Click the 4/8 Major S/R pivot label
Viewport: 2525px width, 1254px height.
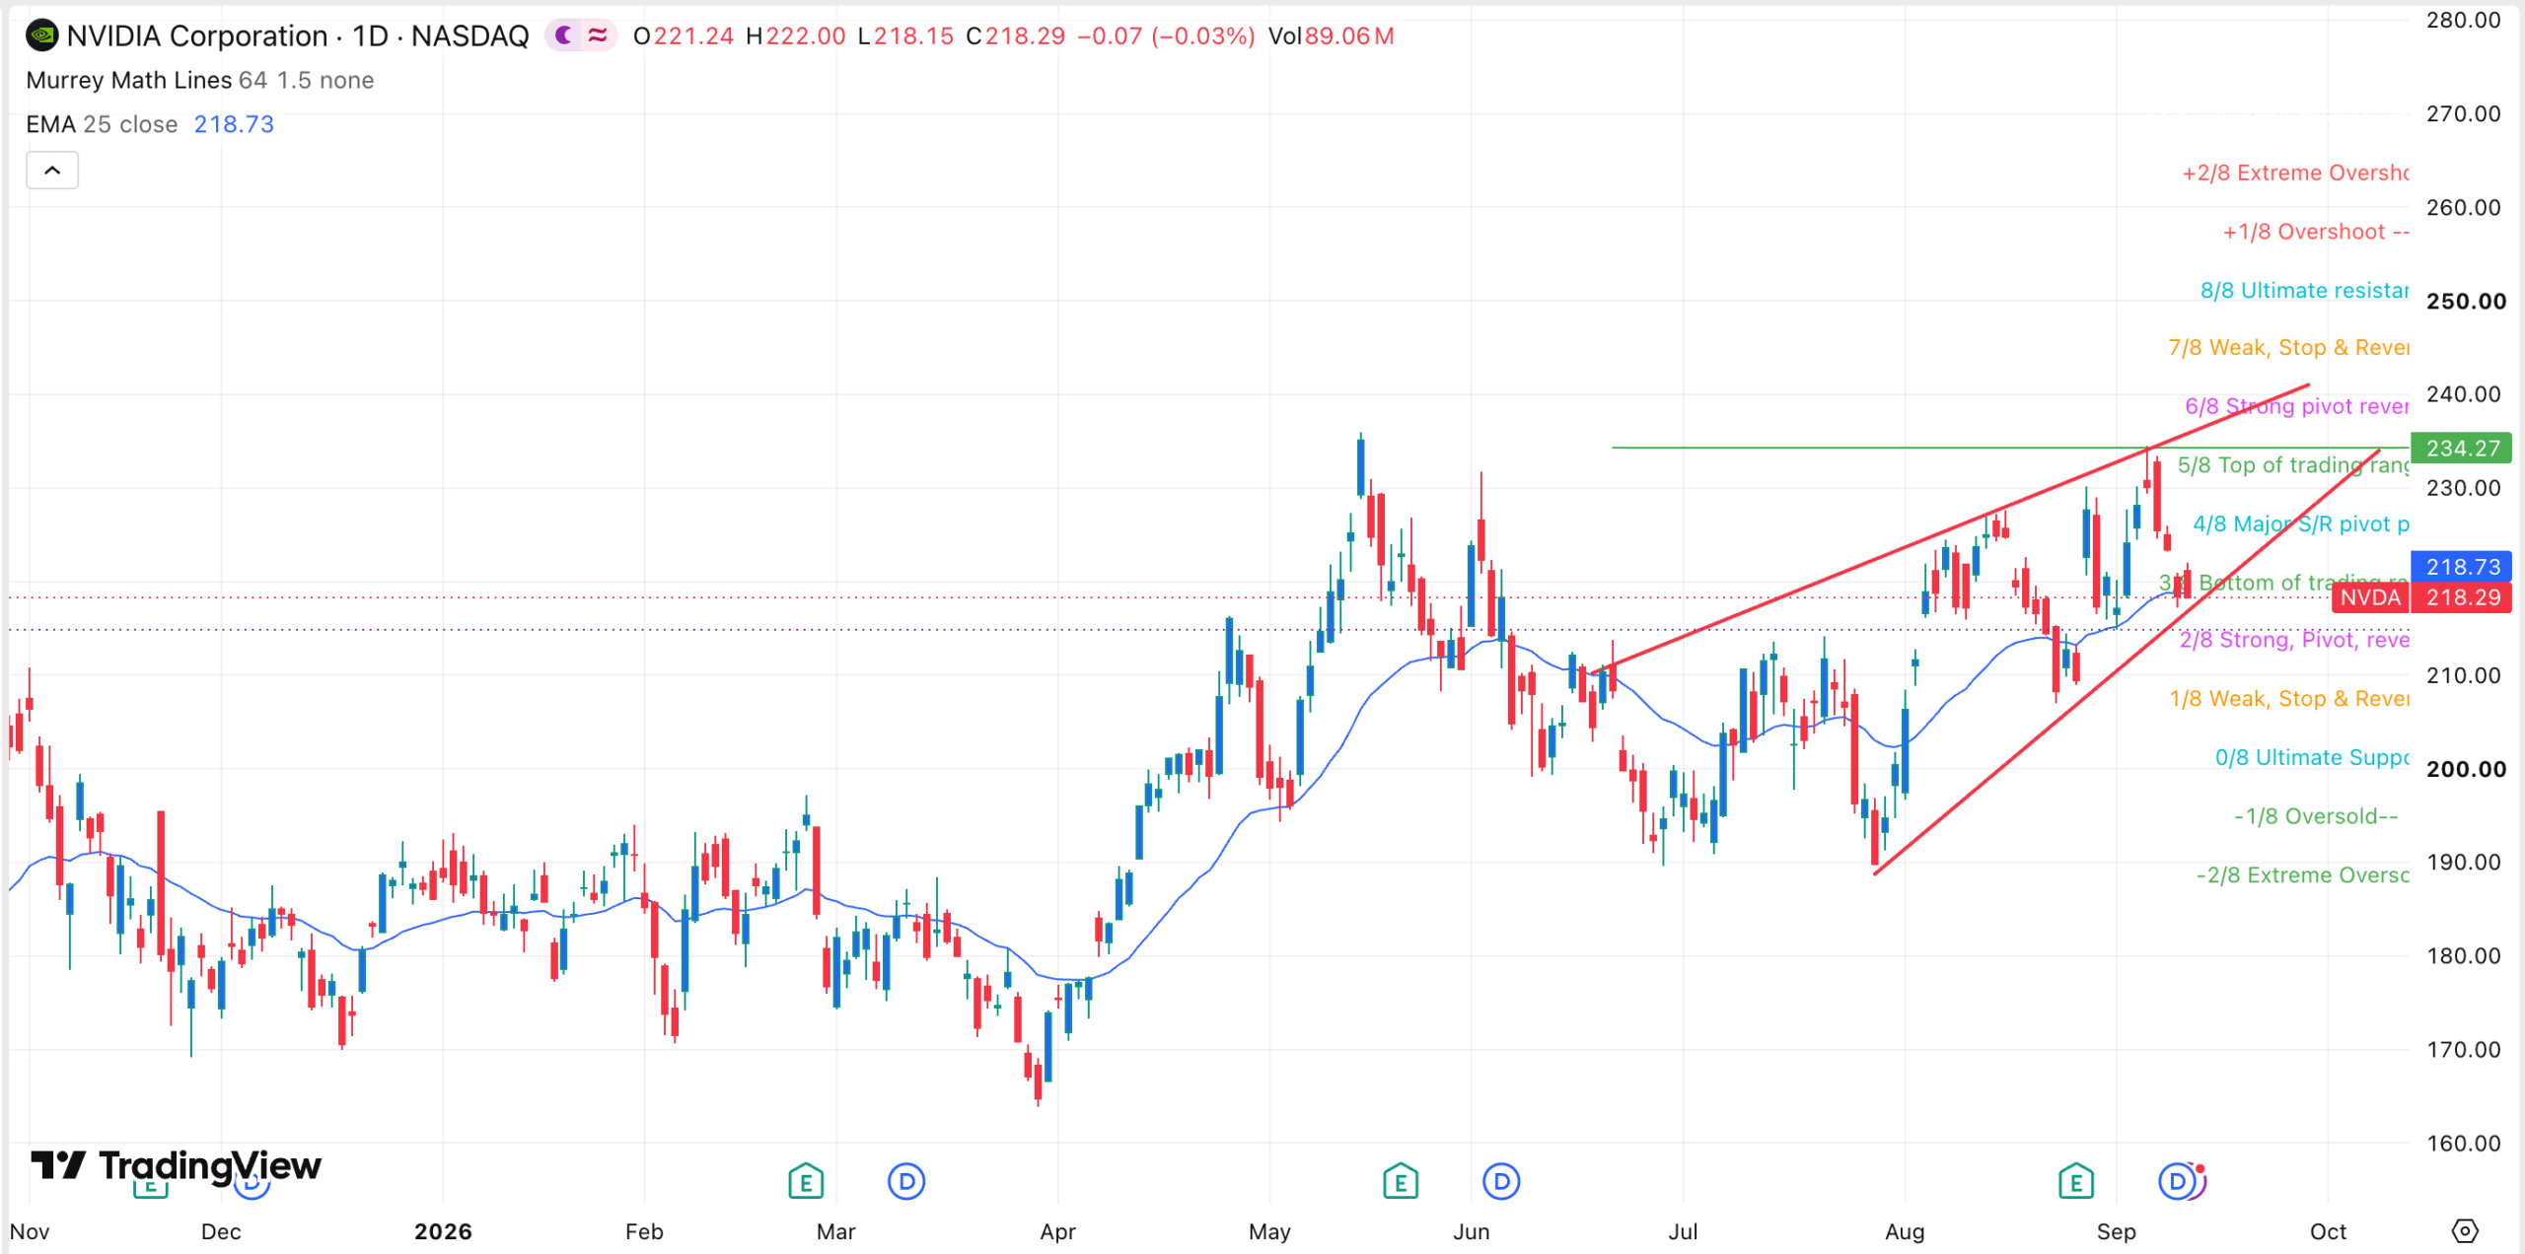tap(2301, 524)
